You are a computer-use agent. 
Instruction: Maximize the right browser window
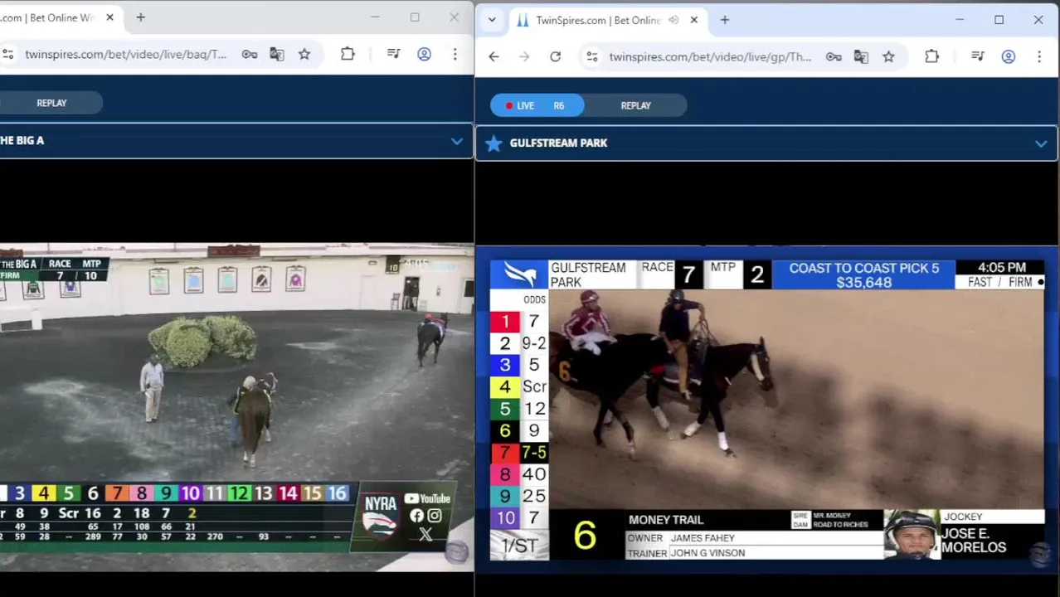999,20
